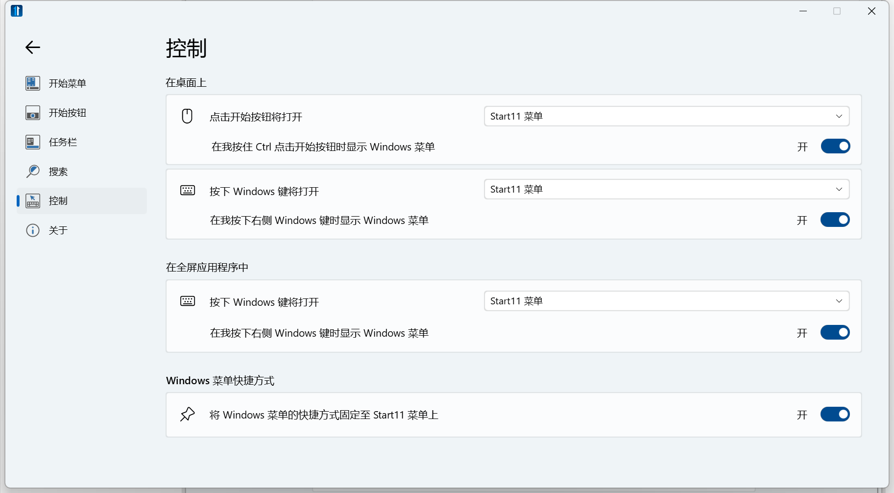
Task: Toggle desktop right Windows key switch
Action: pyautogui.click(x=835, y=220)
